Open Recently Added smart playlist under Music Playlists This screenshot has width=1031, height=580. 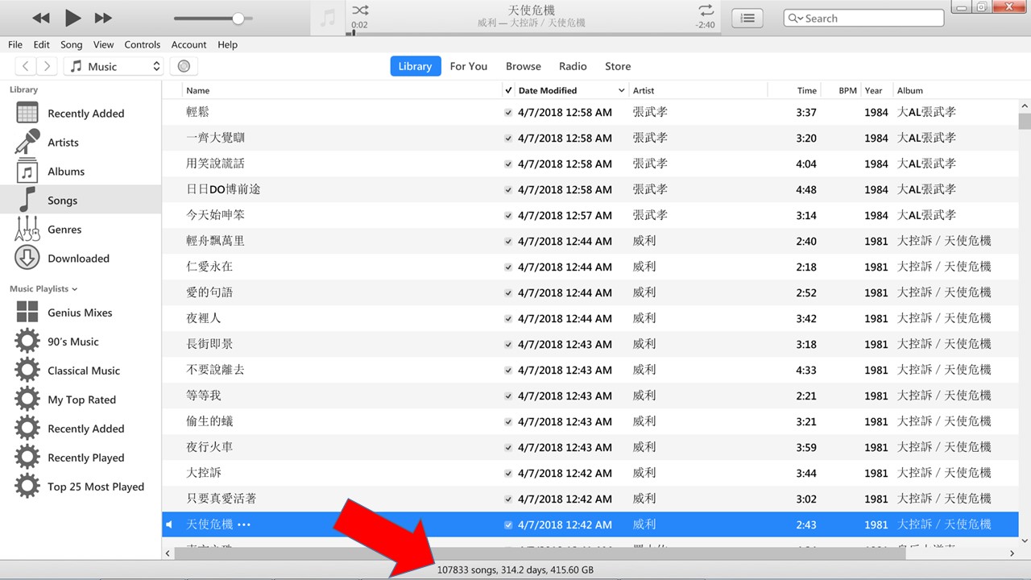[x=81, y=429]
